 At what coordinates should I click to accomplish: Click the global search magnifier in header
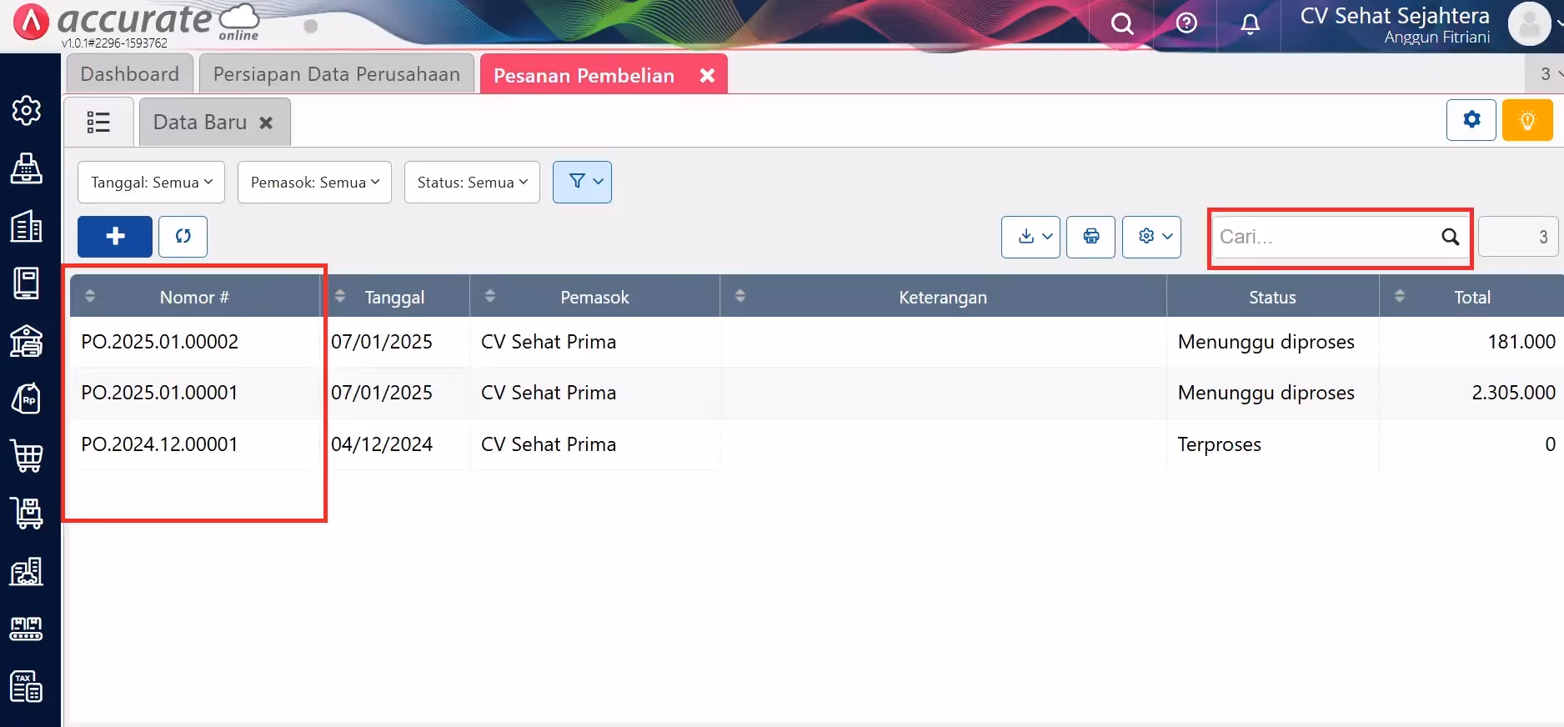(x=1122, y=23)
